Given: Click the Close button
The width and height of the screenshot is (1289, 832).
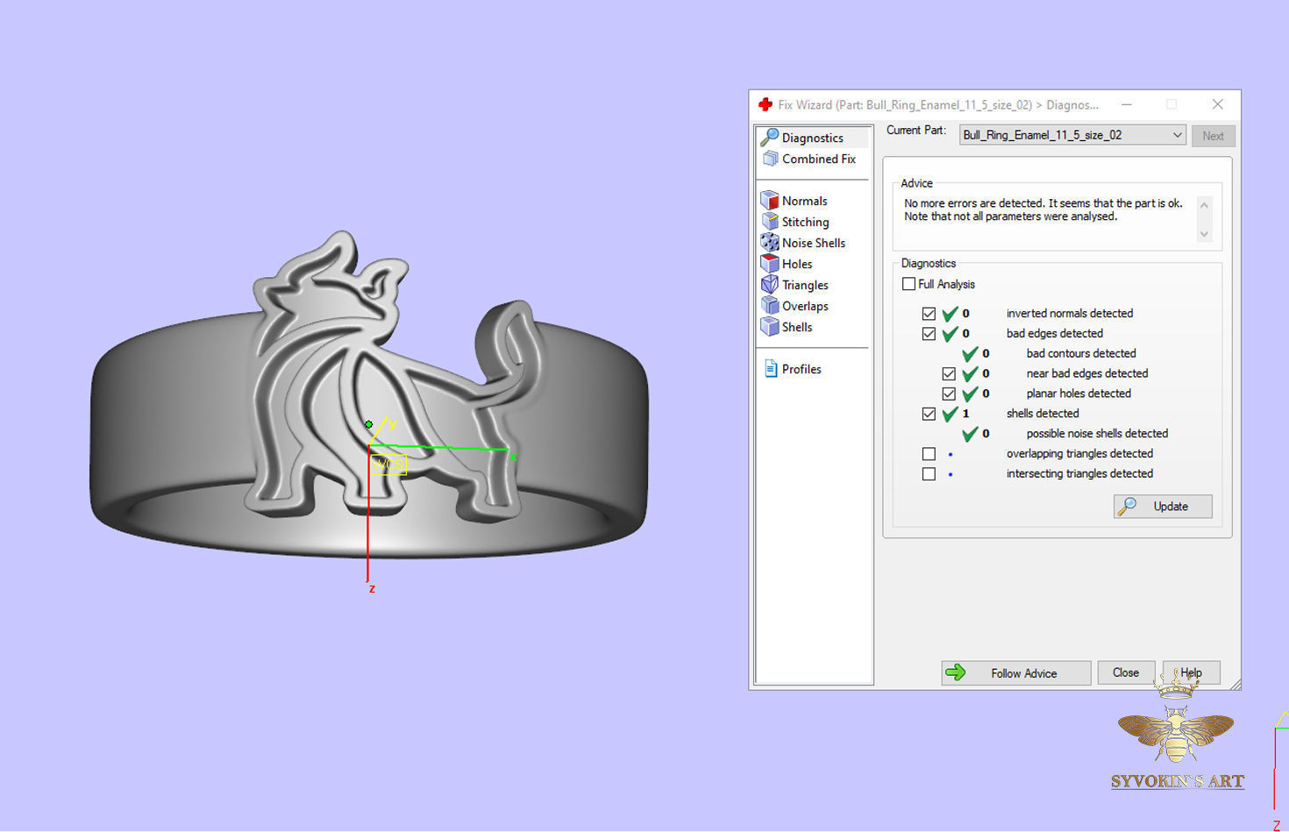Looking at the screenshot, I should (1126, 672).
